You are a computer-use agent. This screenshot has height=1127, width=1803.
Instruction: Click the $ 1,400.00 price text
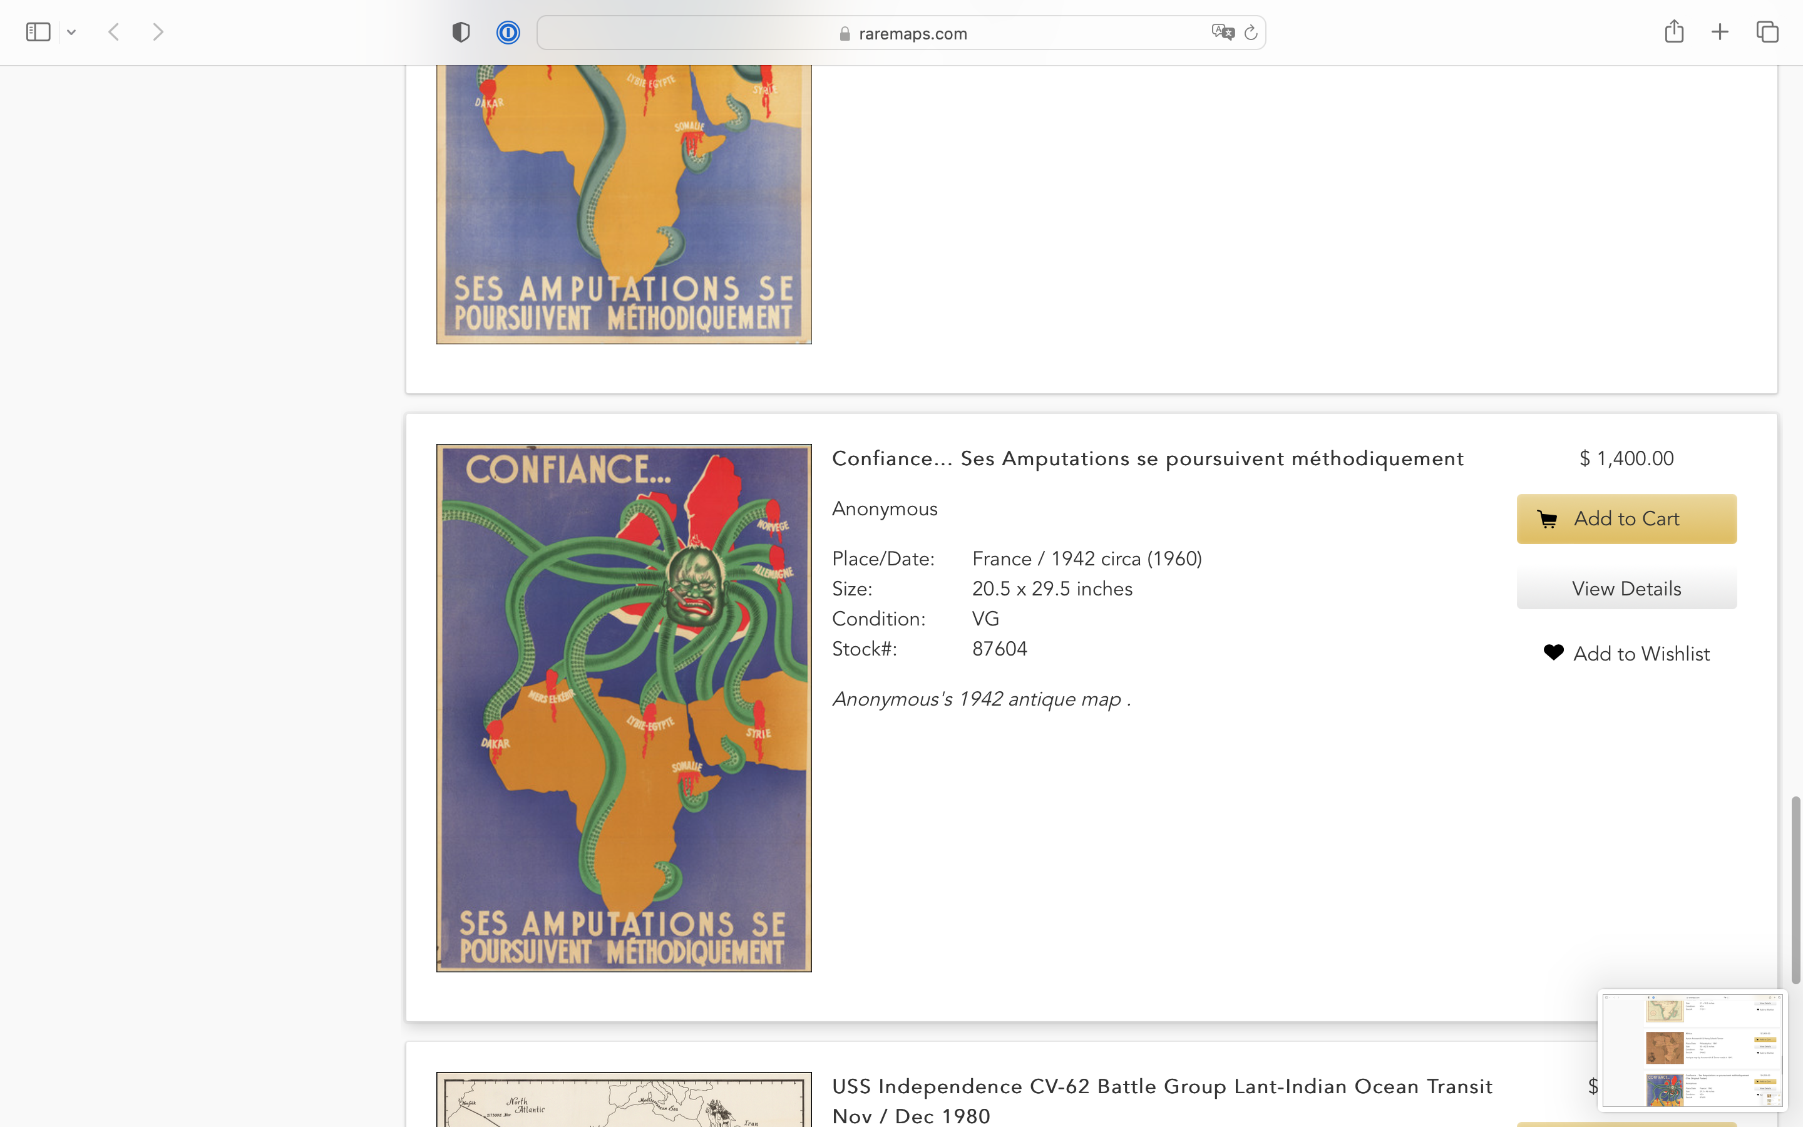point(1626,458)
